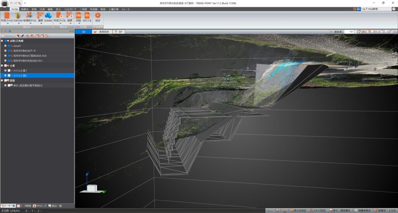Click the help question mark icon
The height and width of the screenshot is (213, 398).
393,9
